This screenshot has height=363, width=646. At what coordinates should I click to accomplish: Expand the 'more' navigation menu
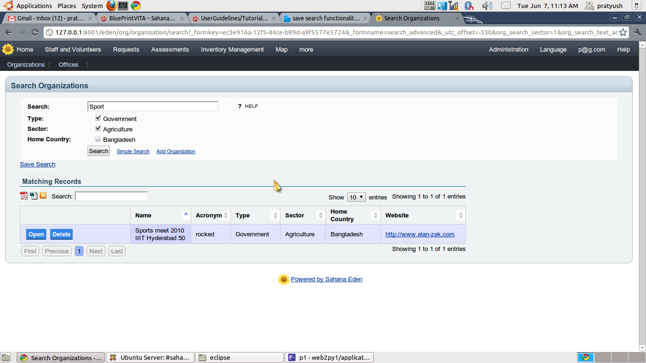[306, 50]
